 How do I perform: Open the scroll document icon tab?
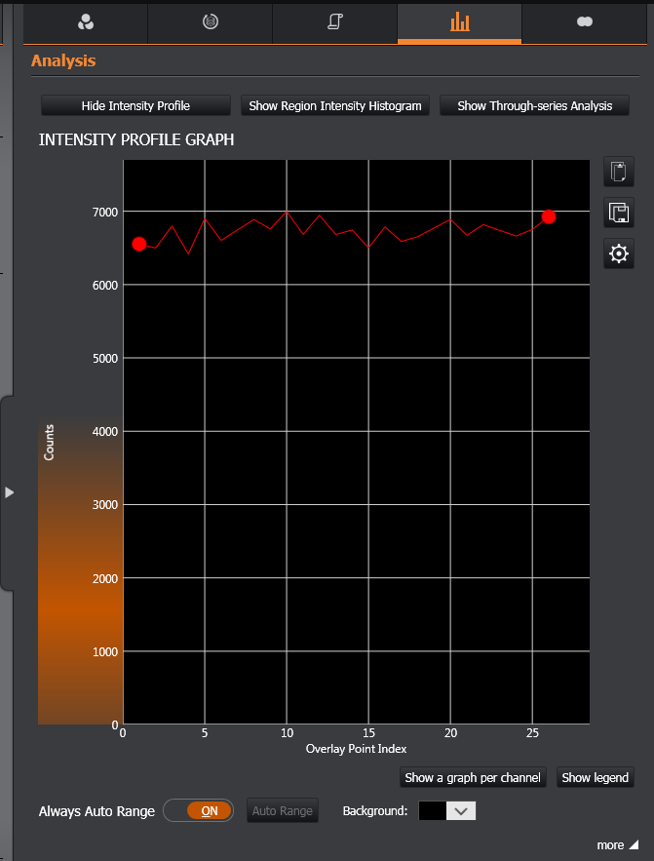click(x=334, y=21)
